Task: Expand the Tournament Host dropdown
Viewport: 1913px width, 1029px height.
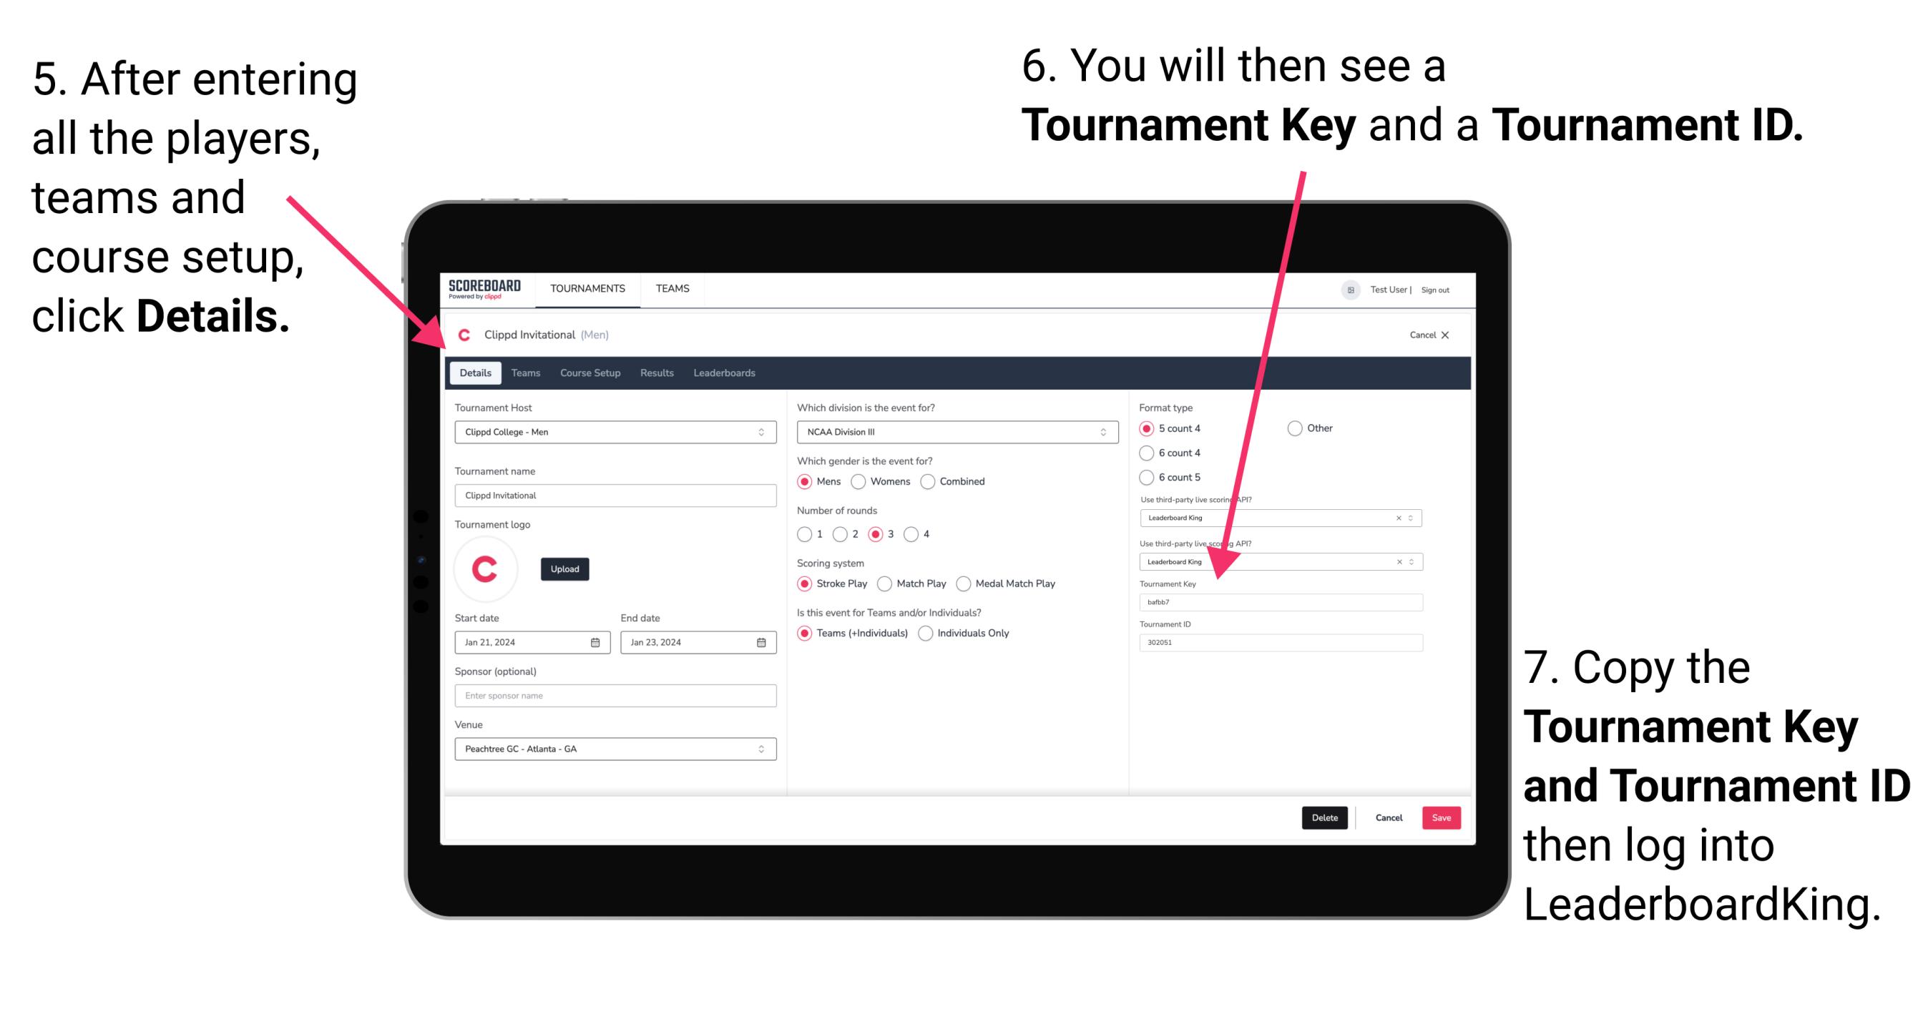Action: [x=762, y=431]
